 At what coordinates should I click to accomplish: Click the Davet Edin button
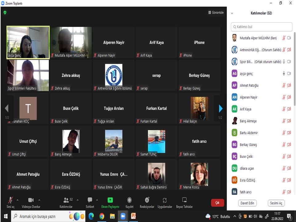tap(247, 203)
